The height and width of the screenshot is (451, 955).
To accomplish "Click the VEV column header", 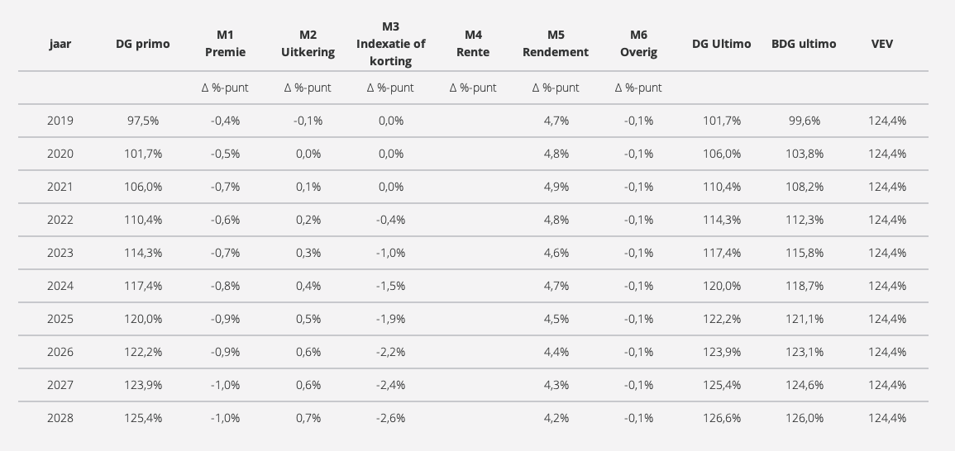I will 882,44.
